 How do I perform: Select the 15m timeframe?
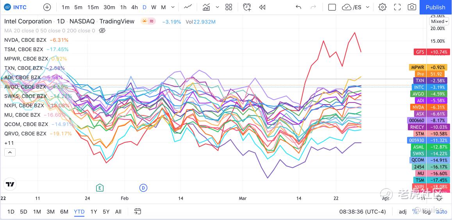[x=93, y=7]
